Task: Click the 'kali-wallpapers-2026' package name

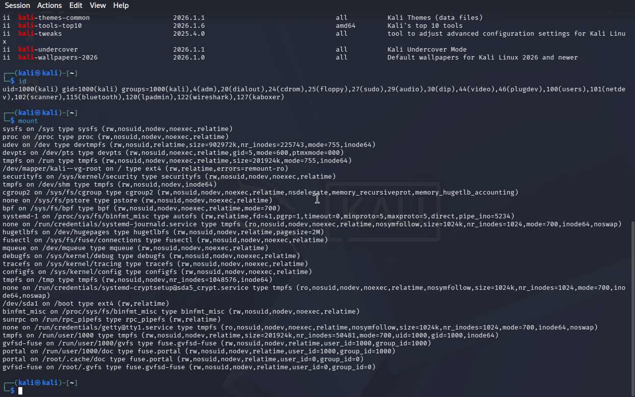Action: (x=58, y=58)
